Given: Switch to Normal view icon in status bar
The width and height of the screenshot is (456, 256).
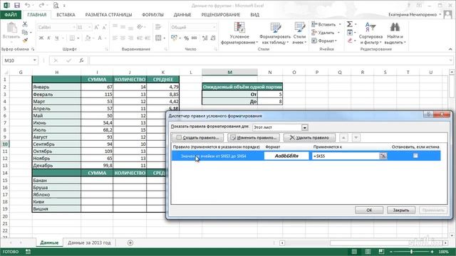Looking at the screenshot, I should pyautogui.click(x=354, y=252).
